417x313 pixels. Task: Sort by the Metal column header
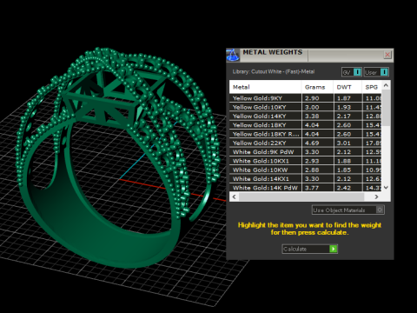point(266,87)
